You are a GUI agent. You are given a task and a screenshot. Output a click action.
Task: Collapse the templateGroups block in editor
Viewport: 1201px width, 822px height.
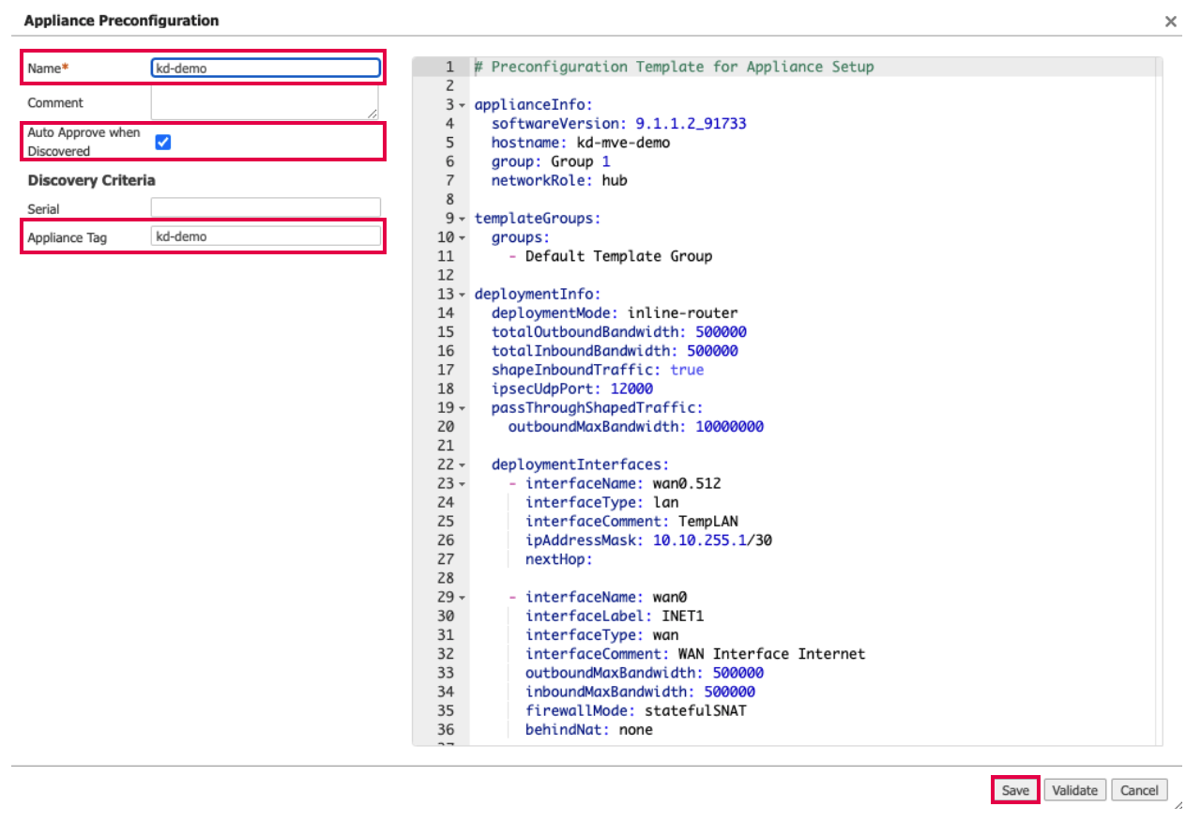click(463, 219)
